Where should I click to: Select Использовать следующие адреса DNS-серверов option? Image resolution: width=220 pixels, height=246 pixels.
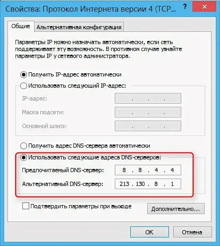pos(24,158)
